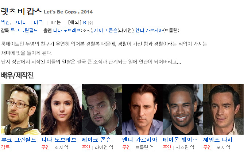Open 앤디 가르시아 link in cast line

tap(149, 30)
